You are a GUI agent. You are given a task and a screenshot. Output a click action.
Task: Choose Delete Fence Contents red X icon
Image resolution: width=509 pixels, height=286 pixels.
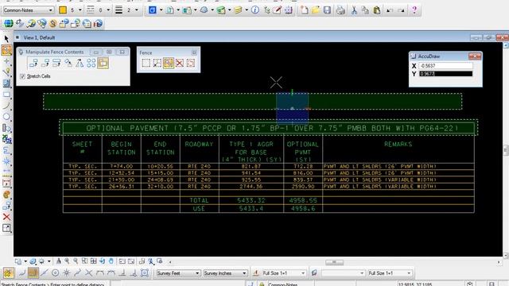(180, 63)
